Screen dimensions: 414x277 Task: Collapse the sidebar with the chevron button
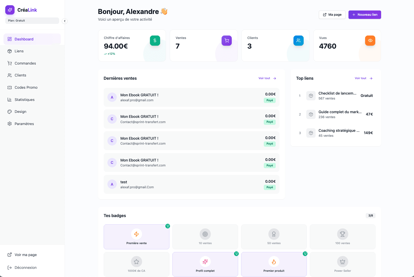click(x=64, y=21)
